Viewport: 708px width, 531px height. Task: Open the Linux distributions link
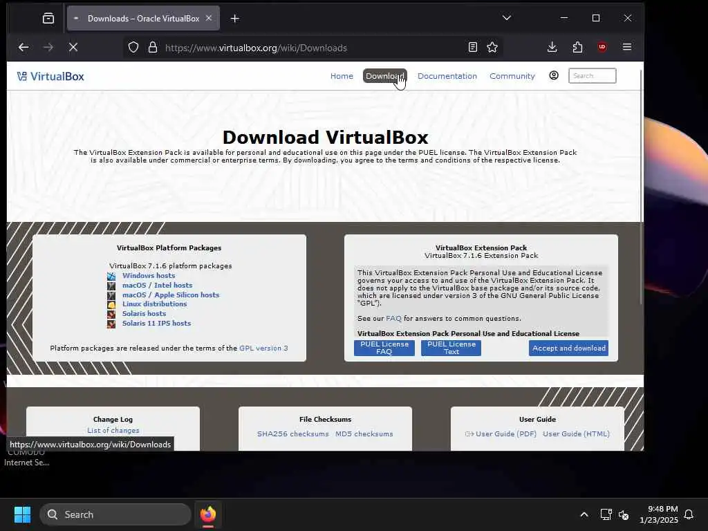coord(154,304)
